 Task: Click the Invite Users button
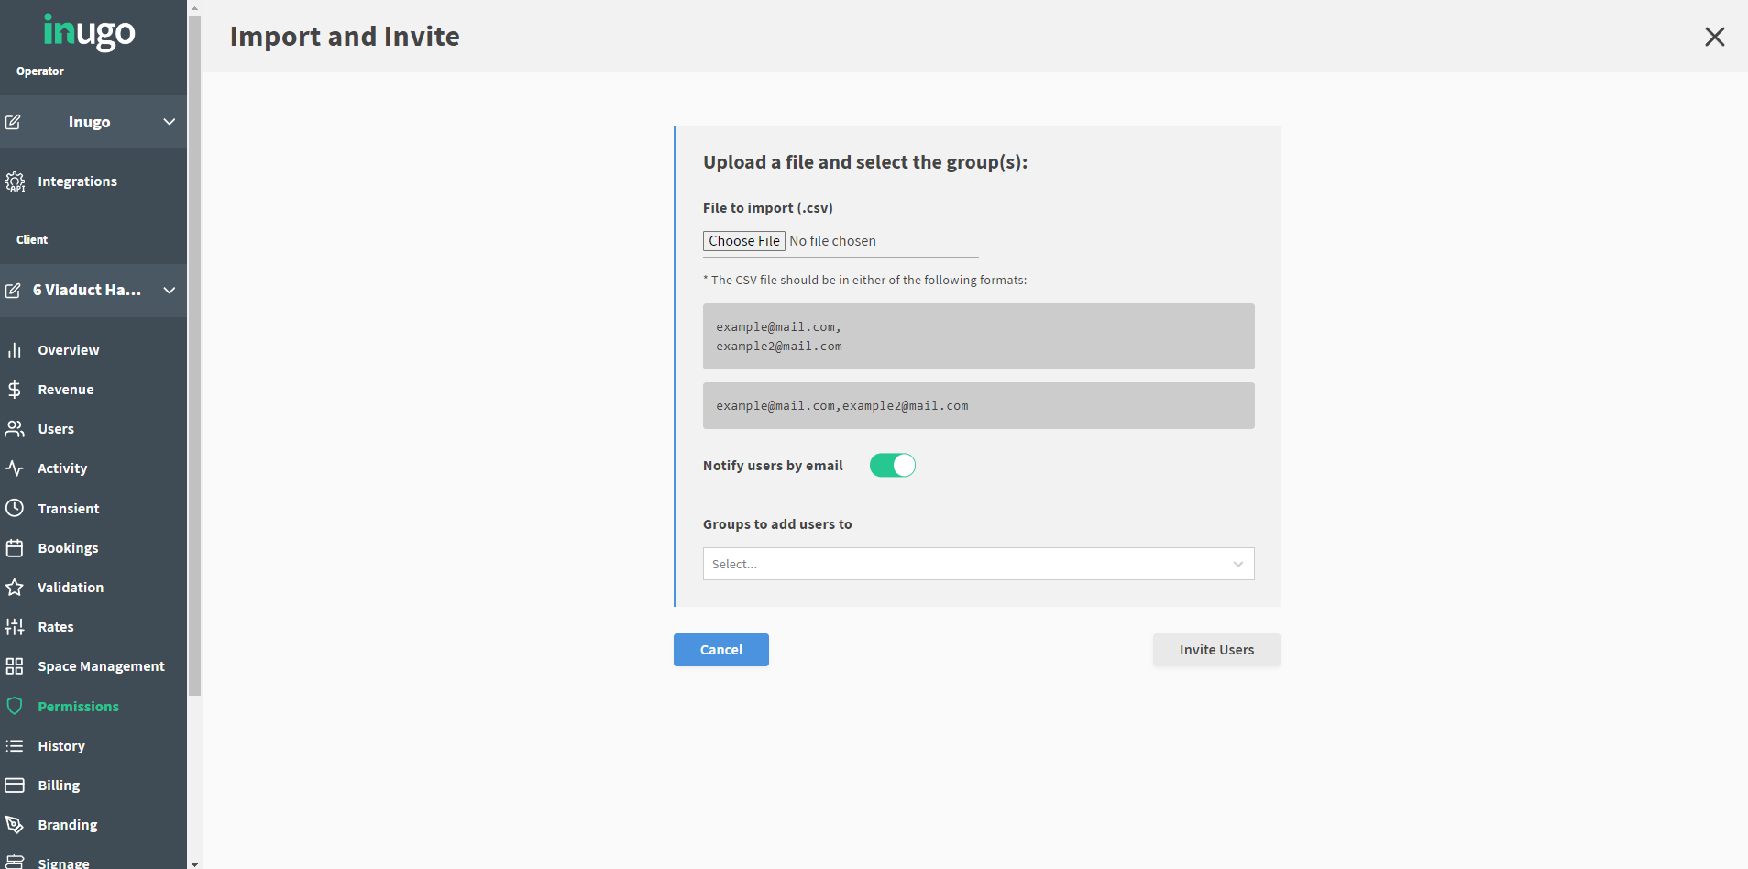(x=1215, y=649)
